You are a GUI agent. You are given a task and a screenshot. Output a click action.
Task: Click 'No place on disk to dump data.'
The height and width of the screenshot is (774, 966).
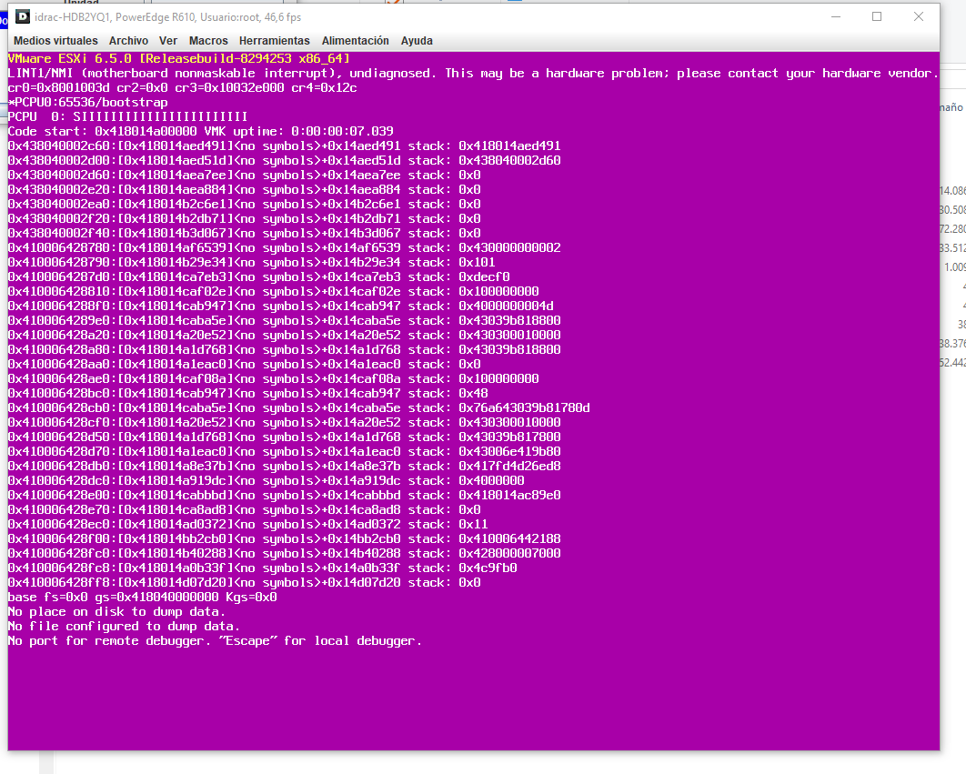tap(116, 612)
